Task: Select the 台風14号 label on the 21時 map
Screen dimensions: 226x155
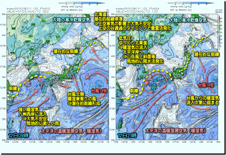Action: (206, 85)
